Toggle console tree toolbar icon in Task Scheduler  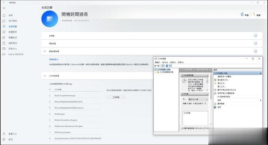163,66
